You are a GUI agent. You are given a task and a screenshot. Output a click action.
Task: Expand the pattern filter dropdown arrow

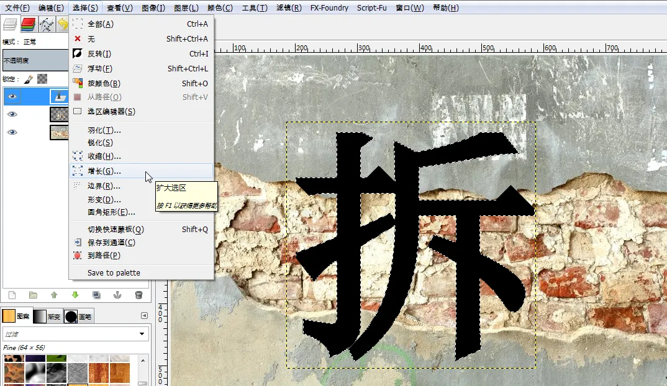point(142,334)
